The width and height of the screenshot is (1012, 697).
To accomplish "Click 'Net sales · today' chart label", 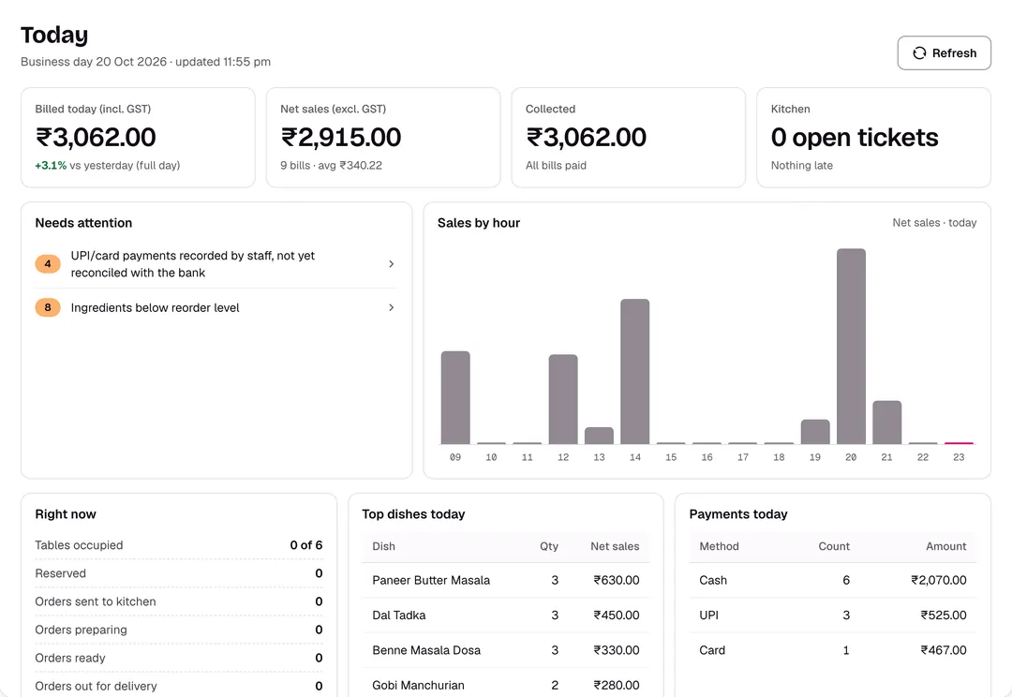I will tap(934, 223).
